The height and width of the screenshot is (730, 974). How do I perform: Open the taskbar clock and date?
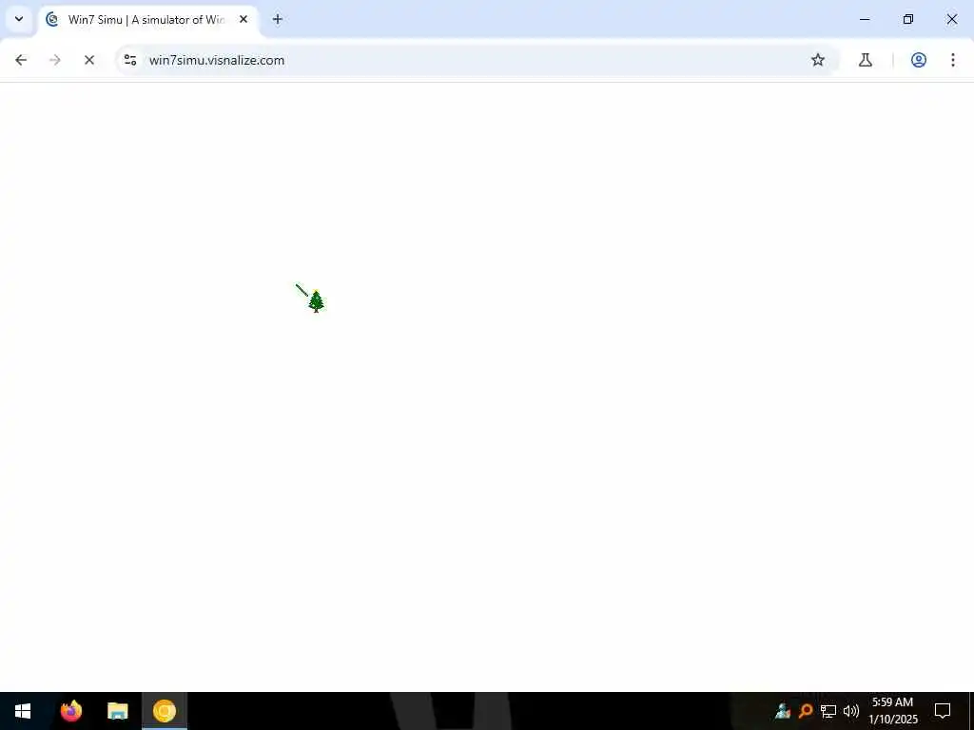point(892,711)
